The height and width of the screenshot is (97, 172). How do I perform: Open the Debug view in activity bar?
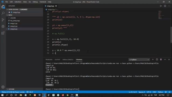coord(3,26)
